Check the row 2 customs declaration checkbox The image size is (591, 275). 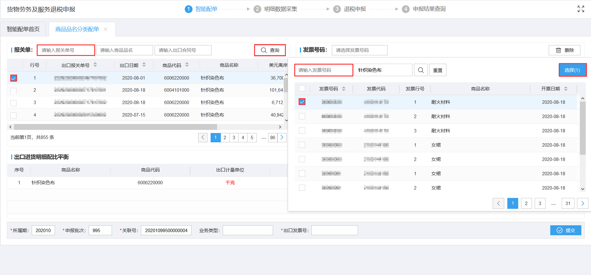[x=13, y=91]
